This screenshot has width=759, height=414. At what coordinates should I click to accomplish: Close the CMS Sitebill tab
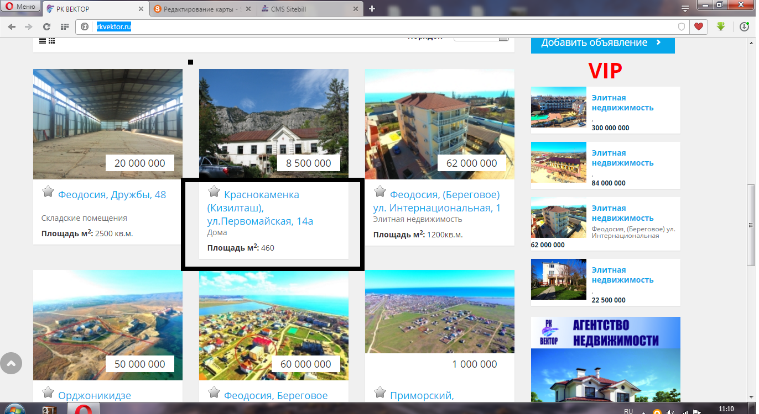click(357, 9)
